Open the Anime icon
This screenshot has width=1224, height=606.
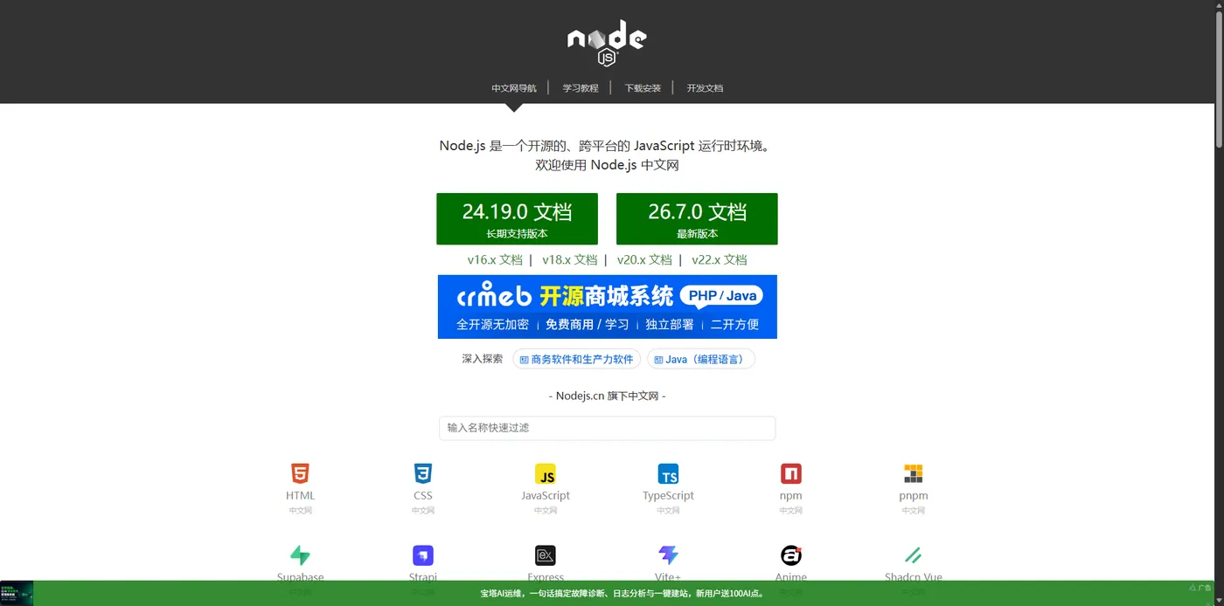[791, 555]
